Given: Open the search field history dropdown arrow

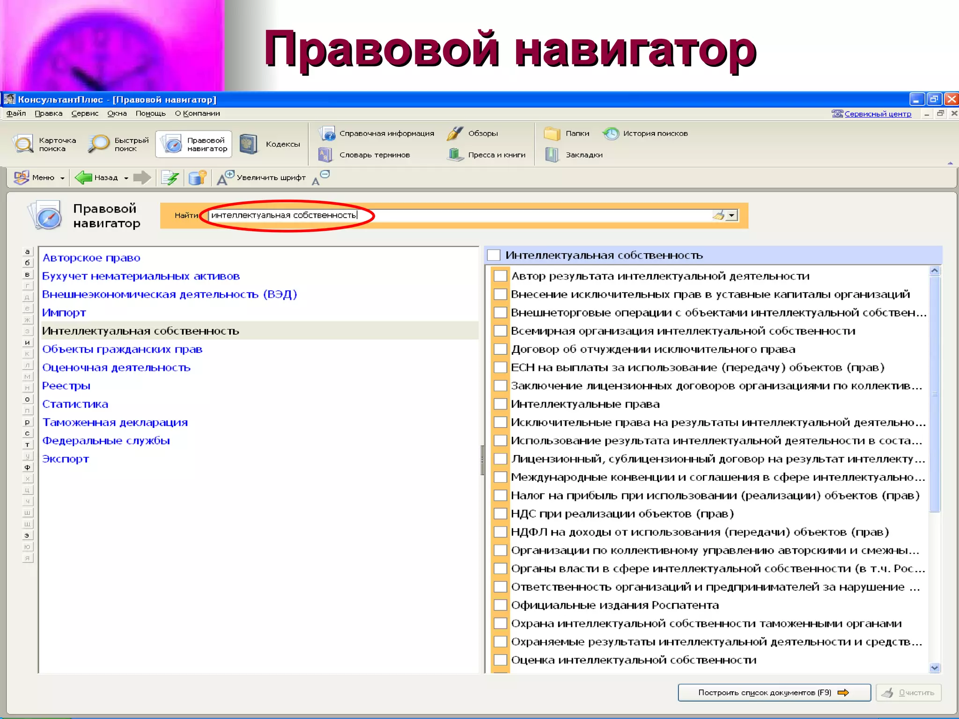Looking at the screenshot, I should click(x=732, y=215).
